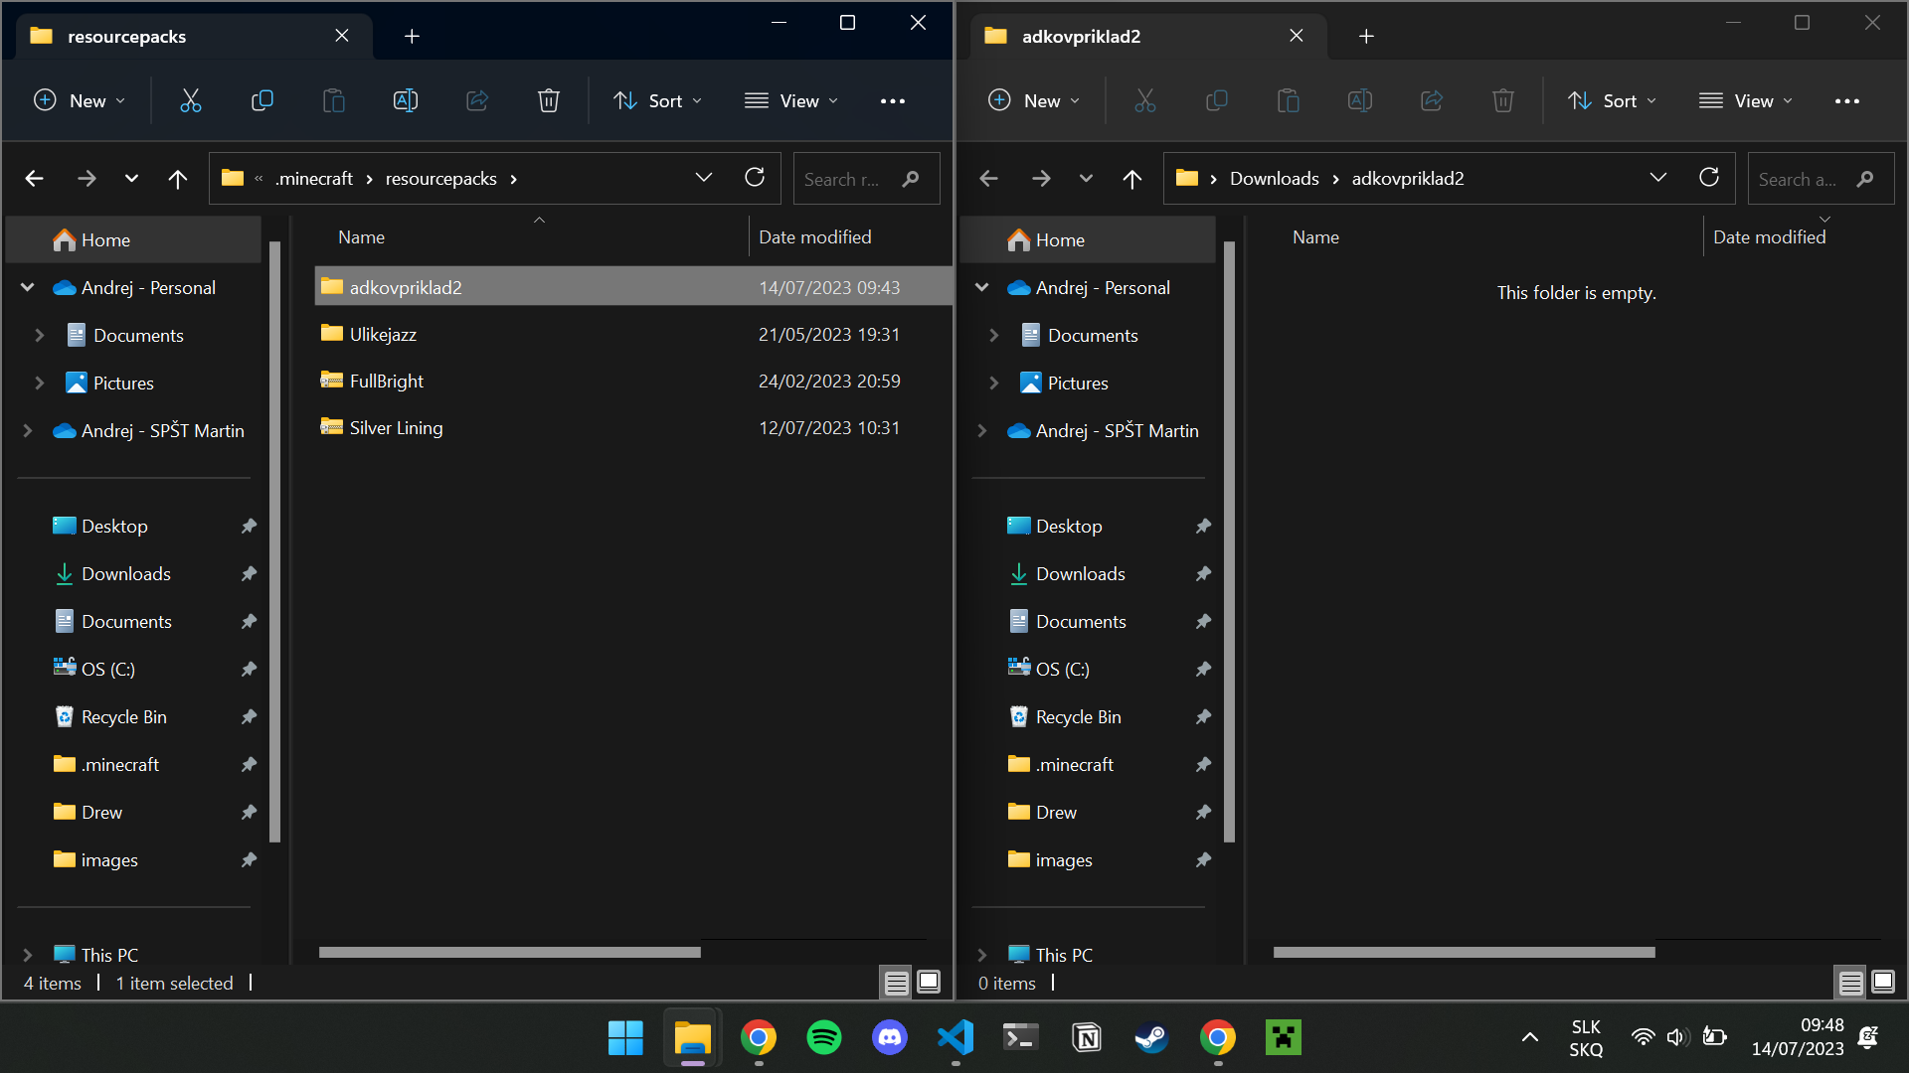Image resolution: width=1909 pixels, height=1073 pixels.
Task: Click Downloads breadcrumb in adkovpriklad2 address bar
Action: [x=1275, y=179]
